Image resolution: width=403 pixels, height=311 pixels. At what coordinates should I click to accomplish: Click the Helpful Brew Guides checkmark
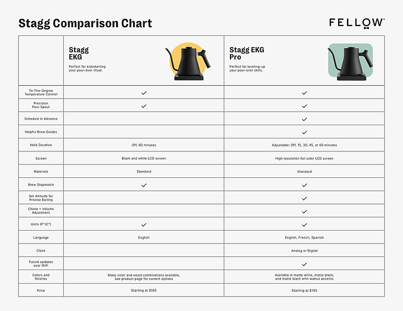[x=304, y=132]
